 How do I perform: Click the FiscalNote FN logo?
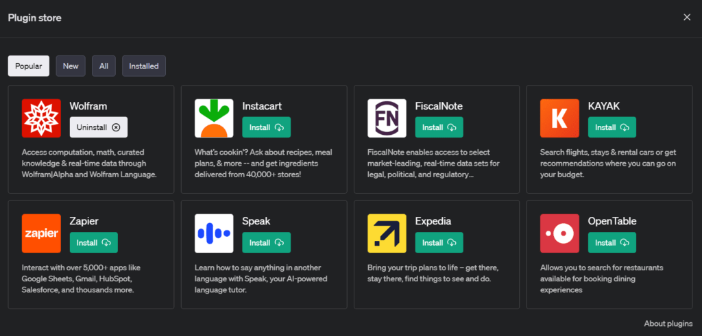click(x=387, y=118)
